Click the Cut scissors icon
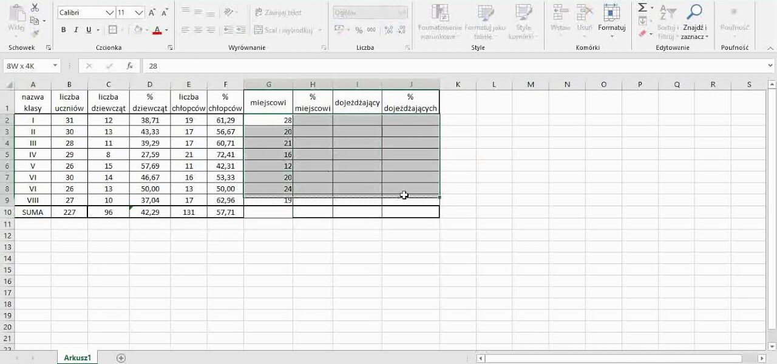Viewport: 777px width, 364px height. (35, 8)
